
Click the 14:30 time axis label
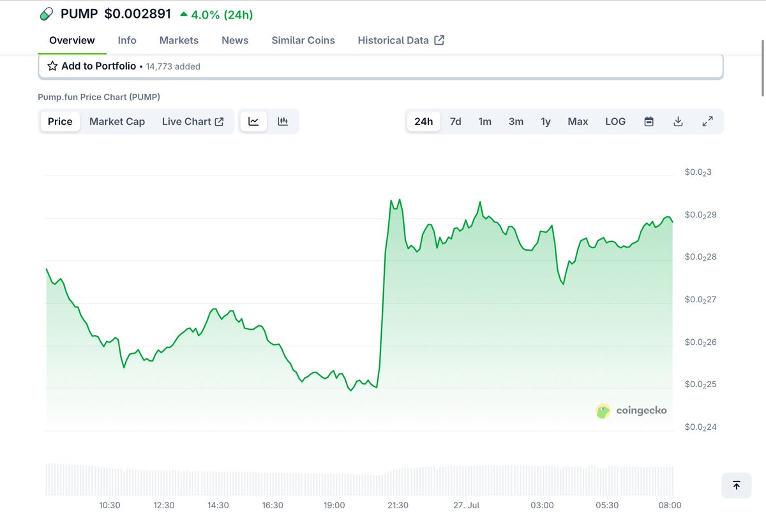click(218, 505)
